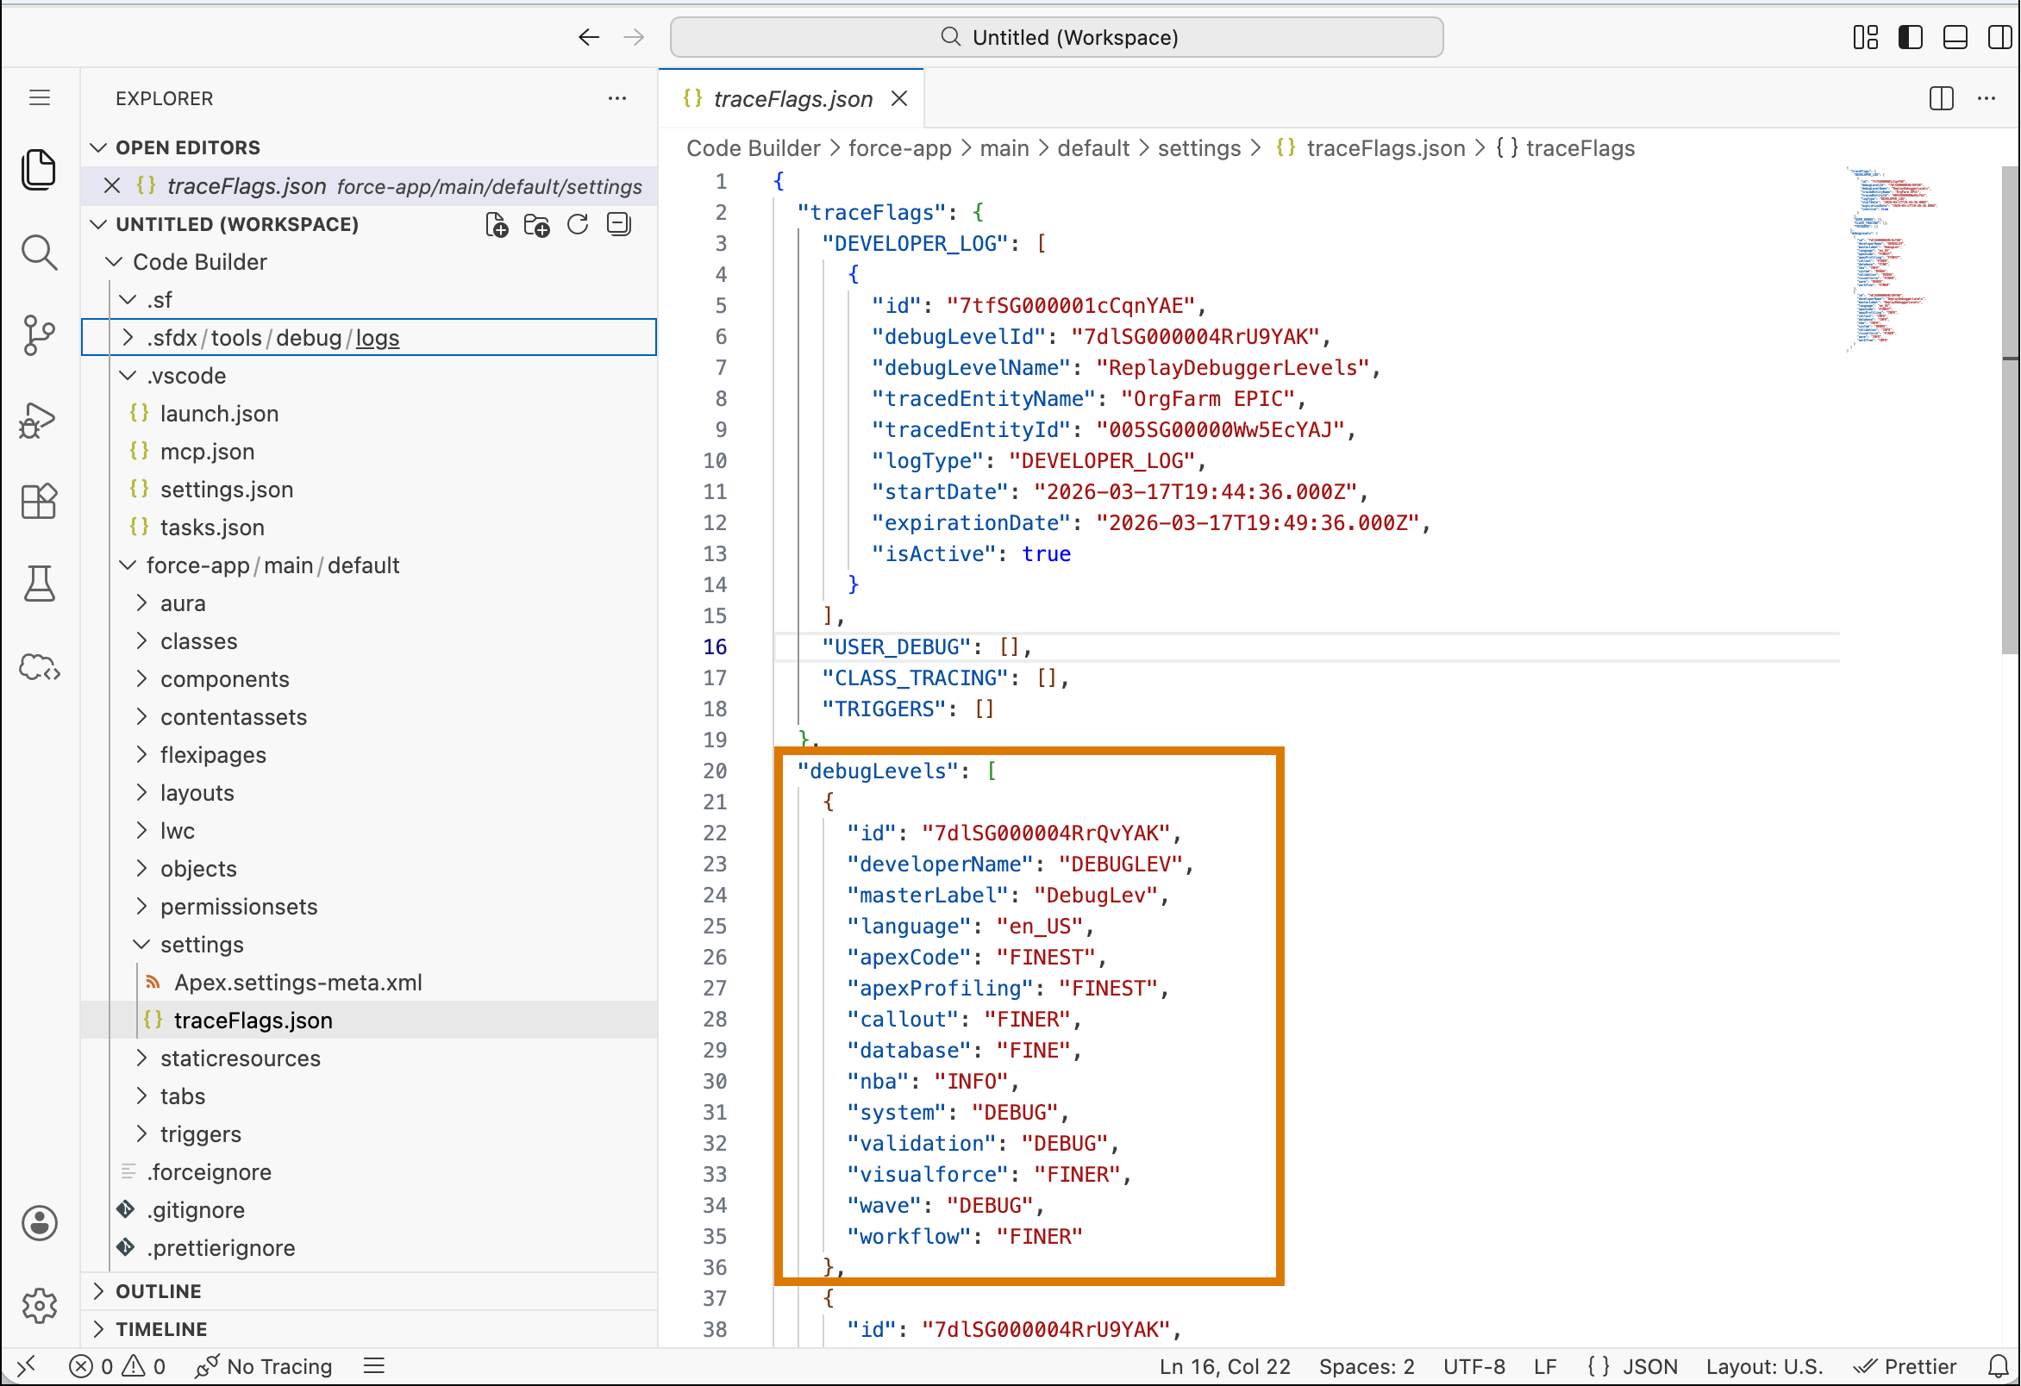Screen dimensions: 2021x1386
Task: Click the editor vertical scrollbar
Action: point(2010,409)
